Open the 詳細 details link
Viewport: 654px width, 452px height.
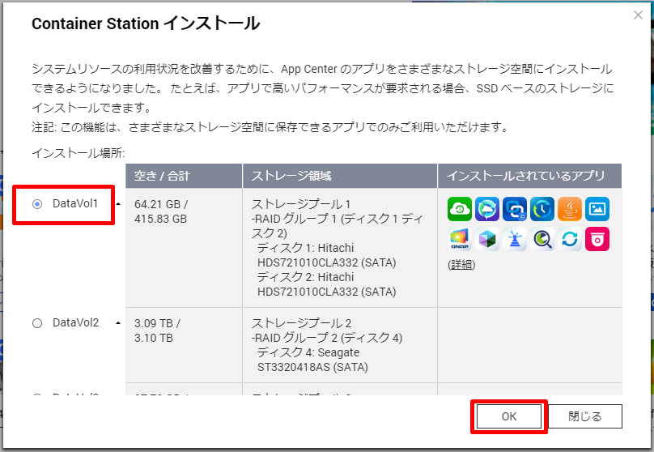[x=461, y=265]
